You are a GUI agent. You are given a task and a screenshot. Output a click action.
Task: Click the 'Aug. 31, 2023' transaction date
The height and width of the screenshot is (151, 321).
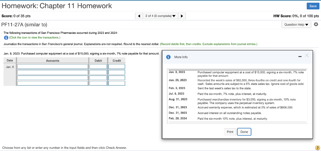pyautogui.click(x=178, y=99)
